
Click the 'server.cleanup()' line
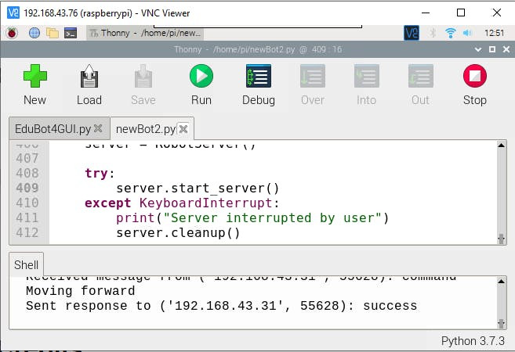(x=178, y=232)
